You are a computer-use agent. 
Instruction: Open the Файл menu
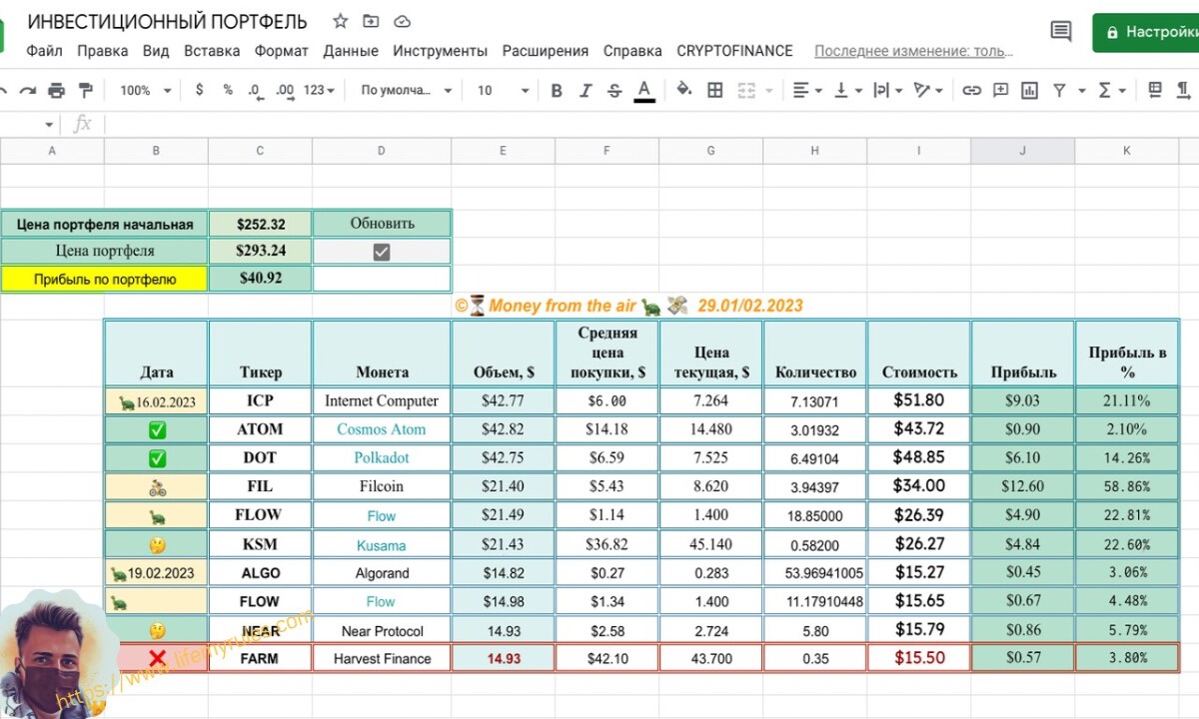point(45,51)
